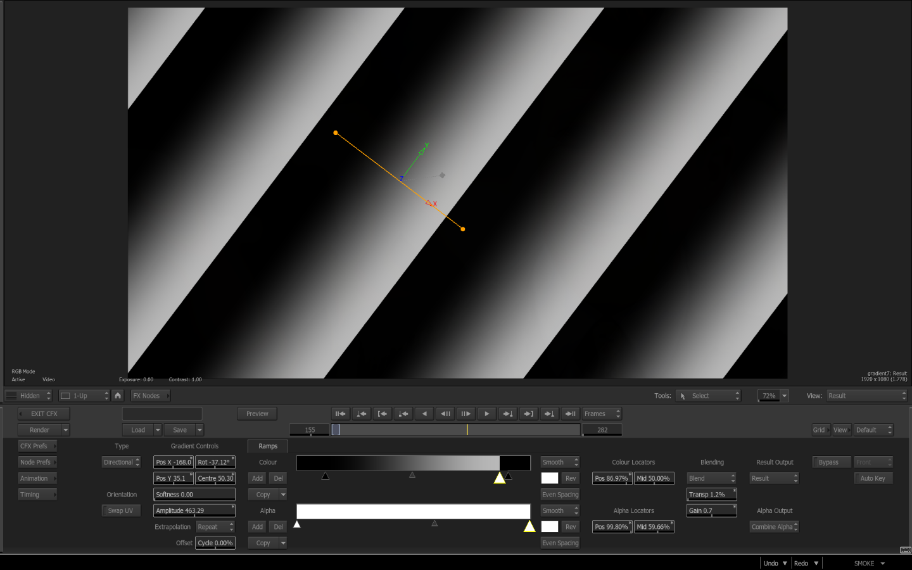Enable the Bypass toggle
The image size is (912, 570).
click(x=830, y=462)
